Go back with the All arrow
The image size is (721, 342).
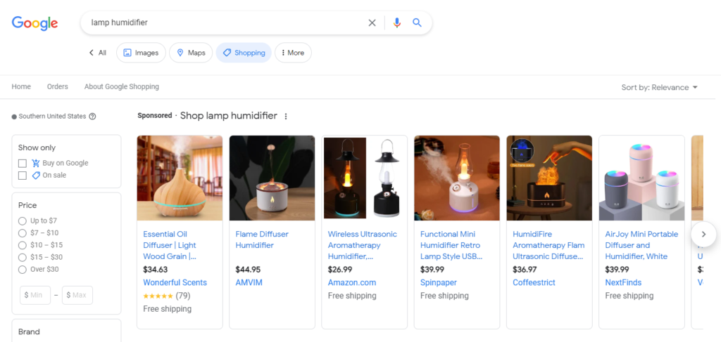pos(97,53)
